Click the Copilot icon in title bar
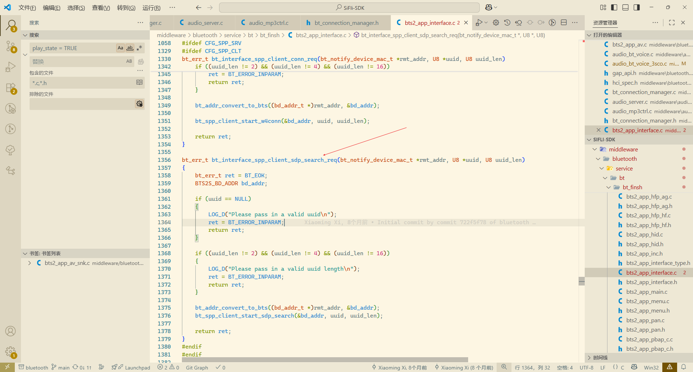The height and width of the screenshot is (372, 693). [489, 8]
